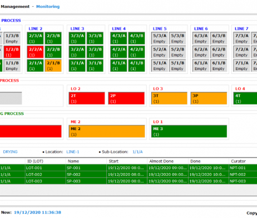Select green cell 3/1/B
The width and height of the screenshot is (257, 218).
click(x=95, y=66)
